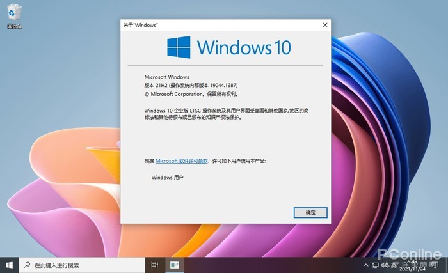Open the Microsoft 软件许可条款 link
The height and width of the screenshot is (273, 448).
[181, 161]
